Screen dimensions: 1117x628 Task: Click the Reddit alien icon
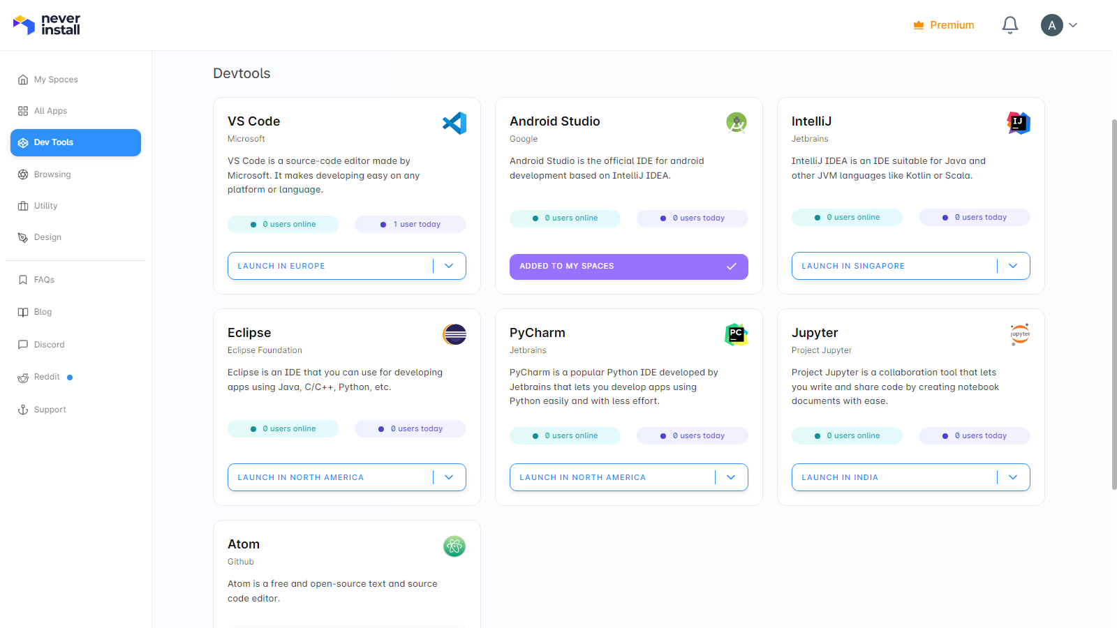[23, 377]
